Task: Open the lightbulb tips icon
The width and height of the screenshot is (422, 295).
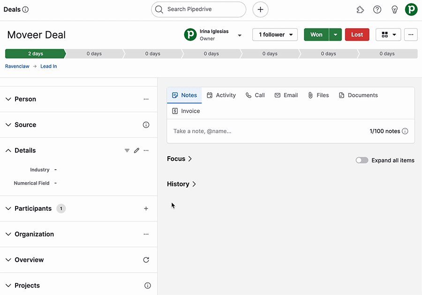Action: pos(394,10)
